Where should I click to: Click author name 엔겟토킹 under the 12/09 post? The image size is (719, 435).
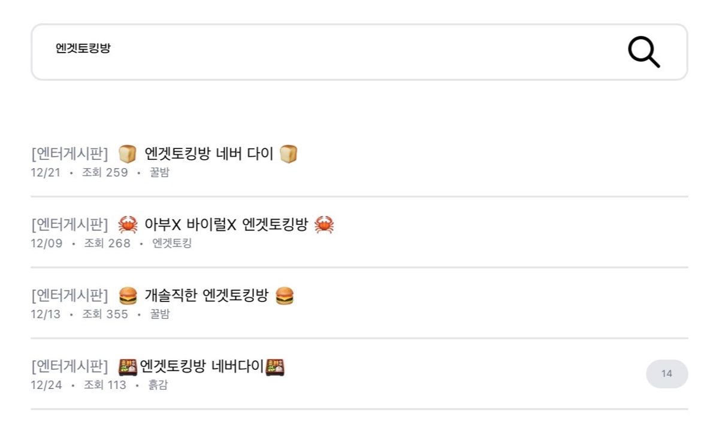click(172, 244)
